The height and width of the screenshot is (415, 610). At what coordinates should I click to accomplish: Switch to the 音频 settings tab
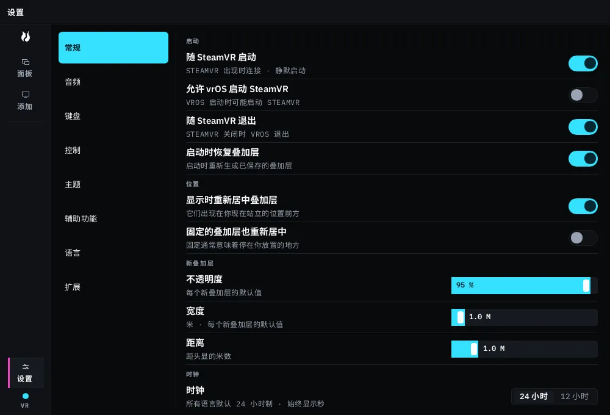pos(113,82)
